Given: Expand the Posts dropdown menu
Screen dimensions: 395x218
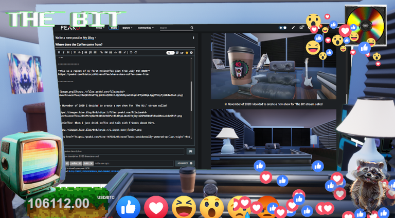Looking at the screenshot, I should [x=100, y=28].
